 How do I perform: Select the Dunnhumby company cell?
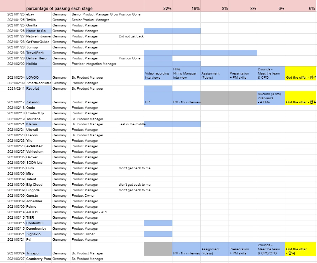coord(39,229)
